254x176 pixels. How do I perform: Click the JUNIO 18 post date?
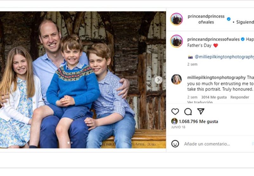(x=178, y=127)
